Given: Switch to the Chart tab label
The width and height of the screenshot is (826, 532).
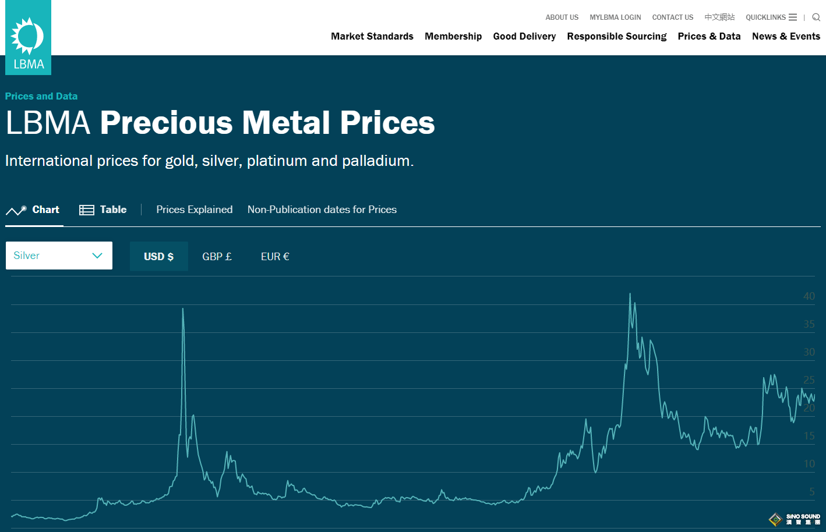Looking at the screenshot, I should click(x=45, y=210).
